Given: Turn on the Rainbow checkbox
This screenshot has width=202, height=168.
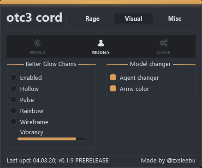Looking at the screenshot, I should [x=13, y=111].
